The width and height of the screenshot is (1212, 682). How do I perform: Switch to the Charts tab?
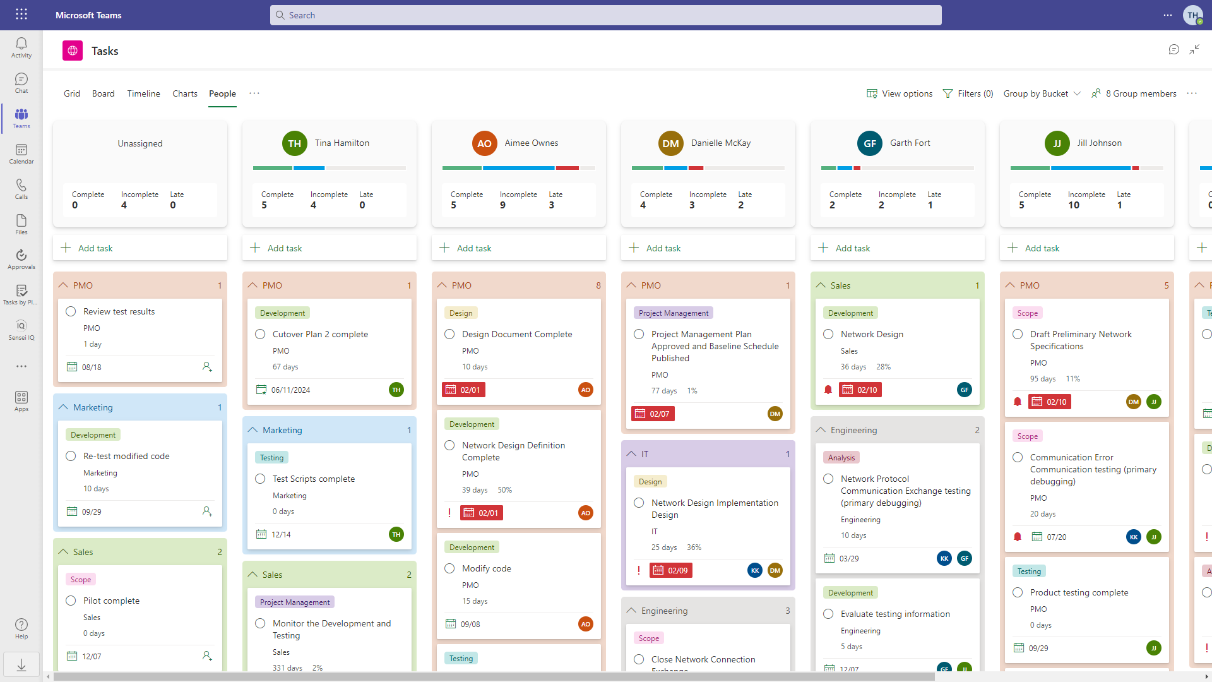click(184, 93)
